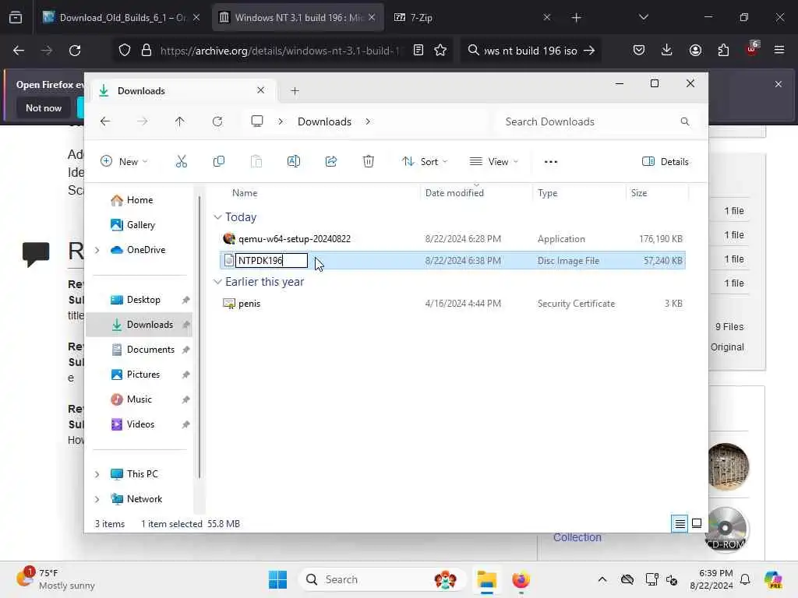Open Firefox from the taskbar
This screenshot has width=798, height=598.
click(x=521, y=579)
